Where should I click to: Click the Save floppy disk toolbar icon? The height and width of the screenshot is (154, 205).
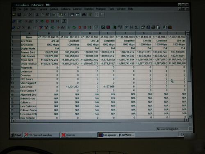[19, 15]
